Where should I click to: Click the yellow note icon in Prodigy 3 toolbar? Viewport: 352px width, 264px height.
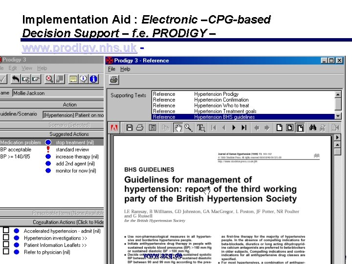pyautogui.click(x=73, y=79)
